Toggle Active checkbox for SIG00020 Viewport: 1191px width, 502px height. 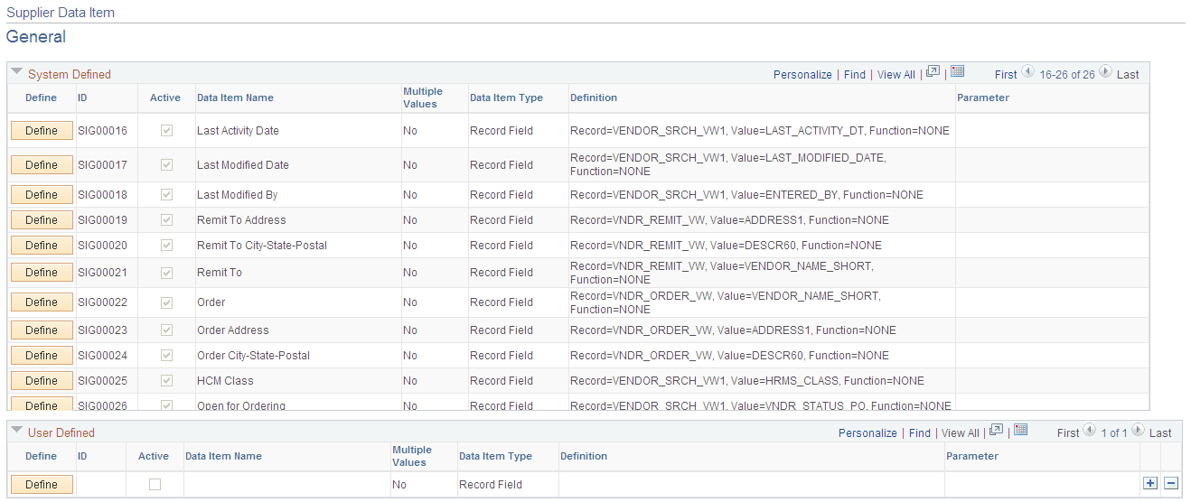(166, 245)
